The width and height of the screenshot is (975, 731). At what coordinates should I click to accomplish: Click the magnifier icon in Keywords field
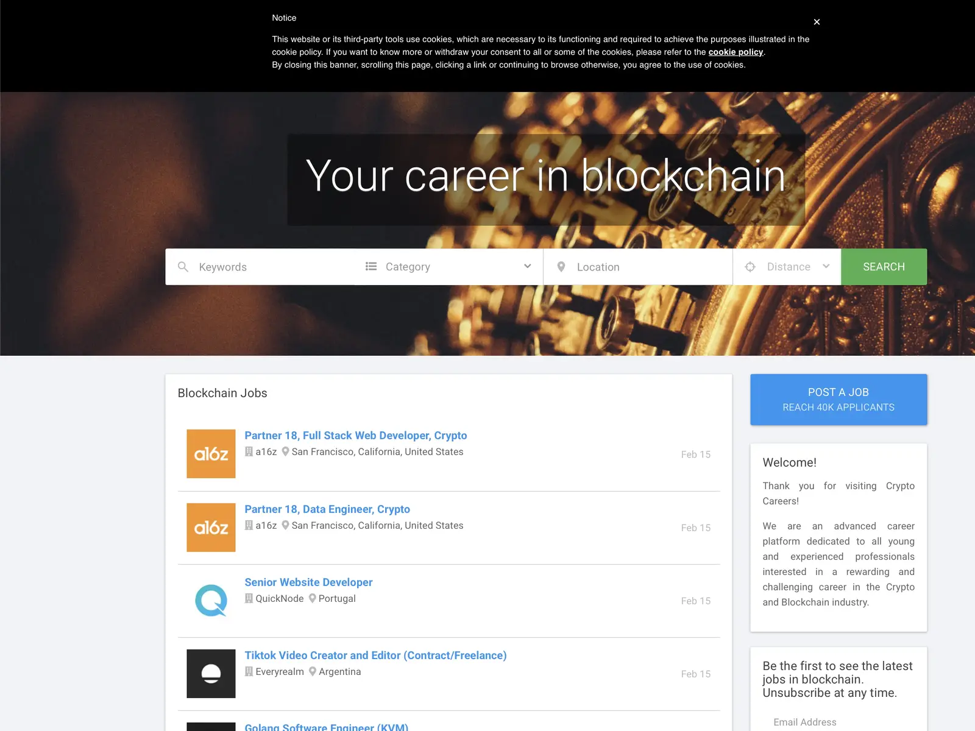click(183, 267)
